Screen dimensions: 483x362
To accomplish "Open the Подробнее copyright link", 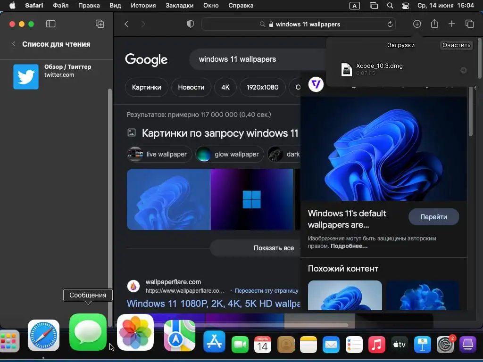I will [349, 246].
